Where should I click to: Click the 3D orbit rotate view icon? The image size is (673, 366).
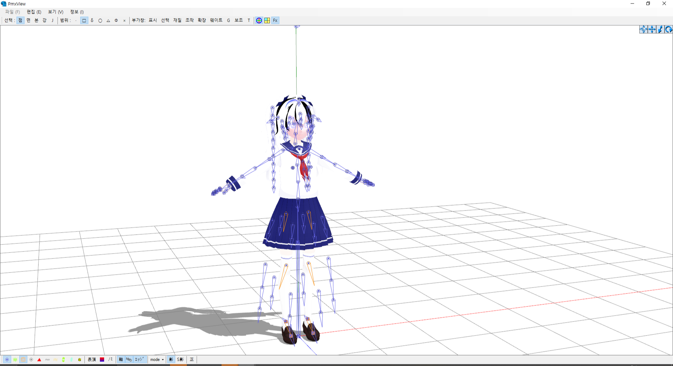point(644,29)
